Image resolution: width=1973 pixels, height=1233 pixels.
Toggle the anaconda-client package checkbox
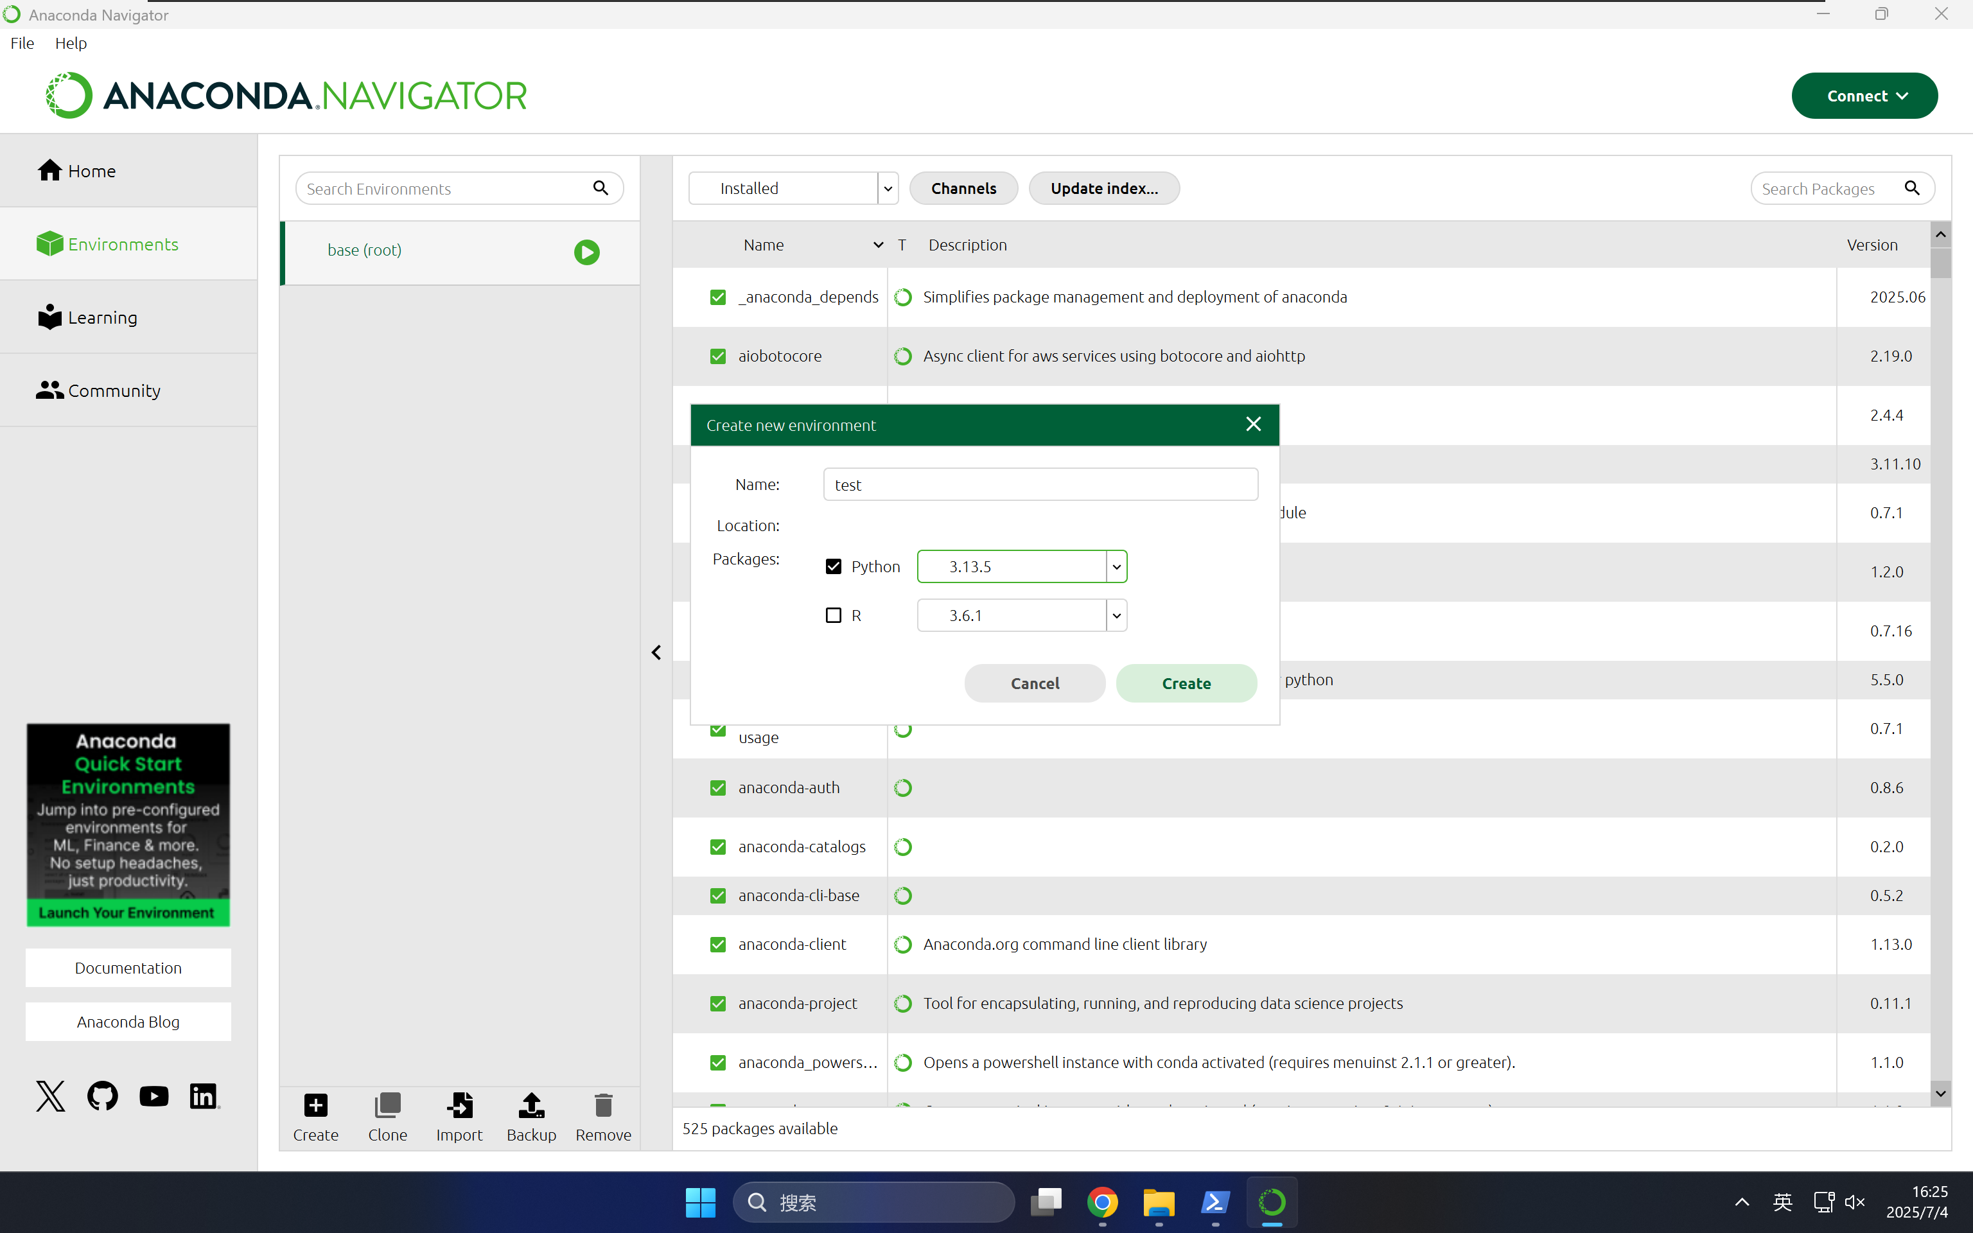tap(717, 944)
